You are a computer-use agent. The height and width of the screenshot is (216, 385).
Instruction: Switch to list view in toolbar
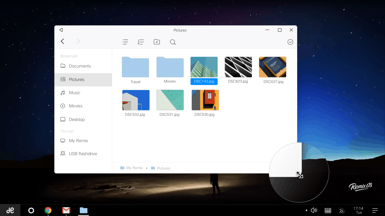point(125,42)
